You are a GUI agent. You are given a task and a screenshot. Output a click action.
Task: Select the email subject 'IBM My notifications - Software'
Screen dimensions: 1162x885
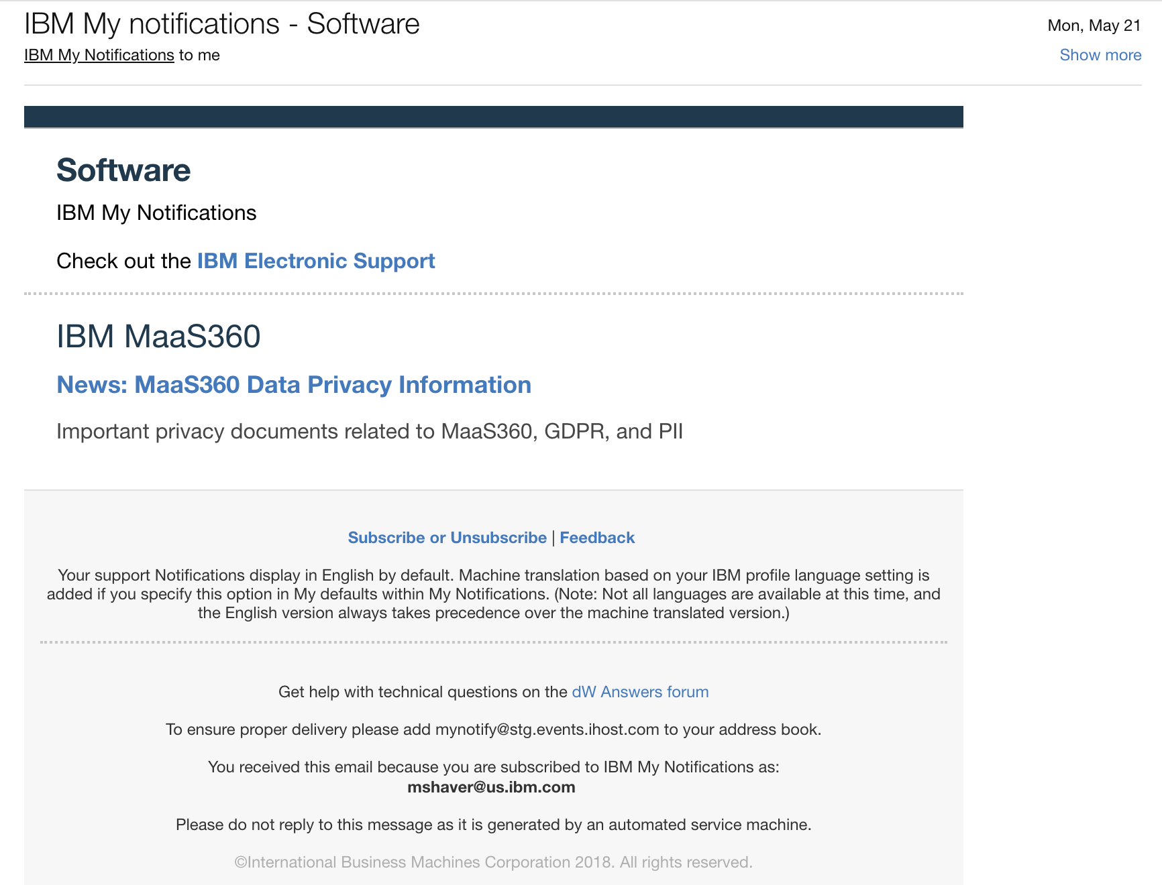(222, 24)
